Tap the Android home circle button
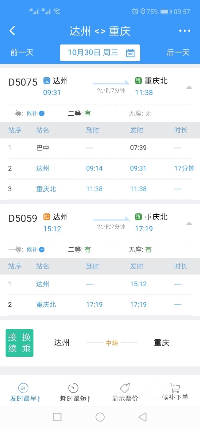Screen dimensions: 200x428 click(100, 417)
